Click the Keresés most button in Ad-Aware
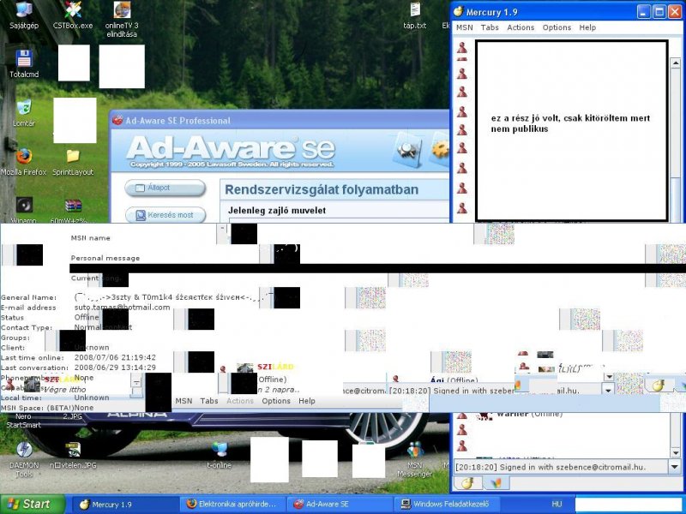686x514 pixels. [165, 215]
